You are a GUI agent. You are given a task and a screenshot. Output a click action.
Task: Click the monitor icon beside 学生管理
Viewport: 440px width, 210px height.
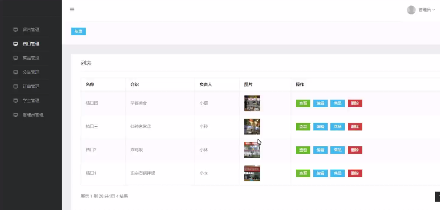click(16, 101)
